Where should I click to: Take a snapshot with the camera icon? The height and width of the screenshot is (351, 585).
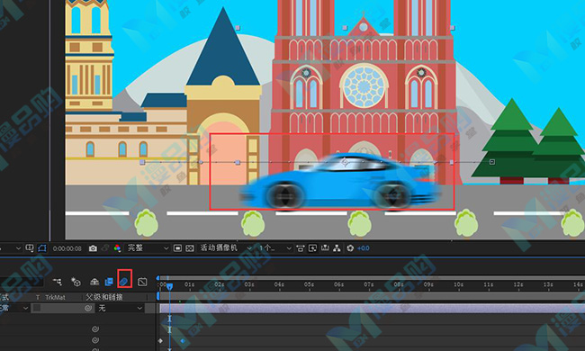point(93,248)
